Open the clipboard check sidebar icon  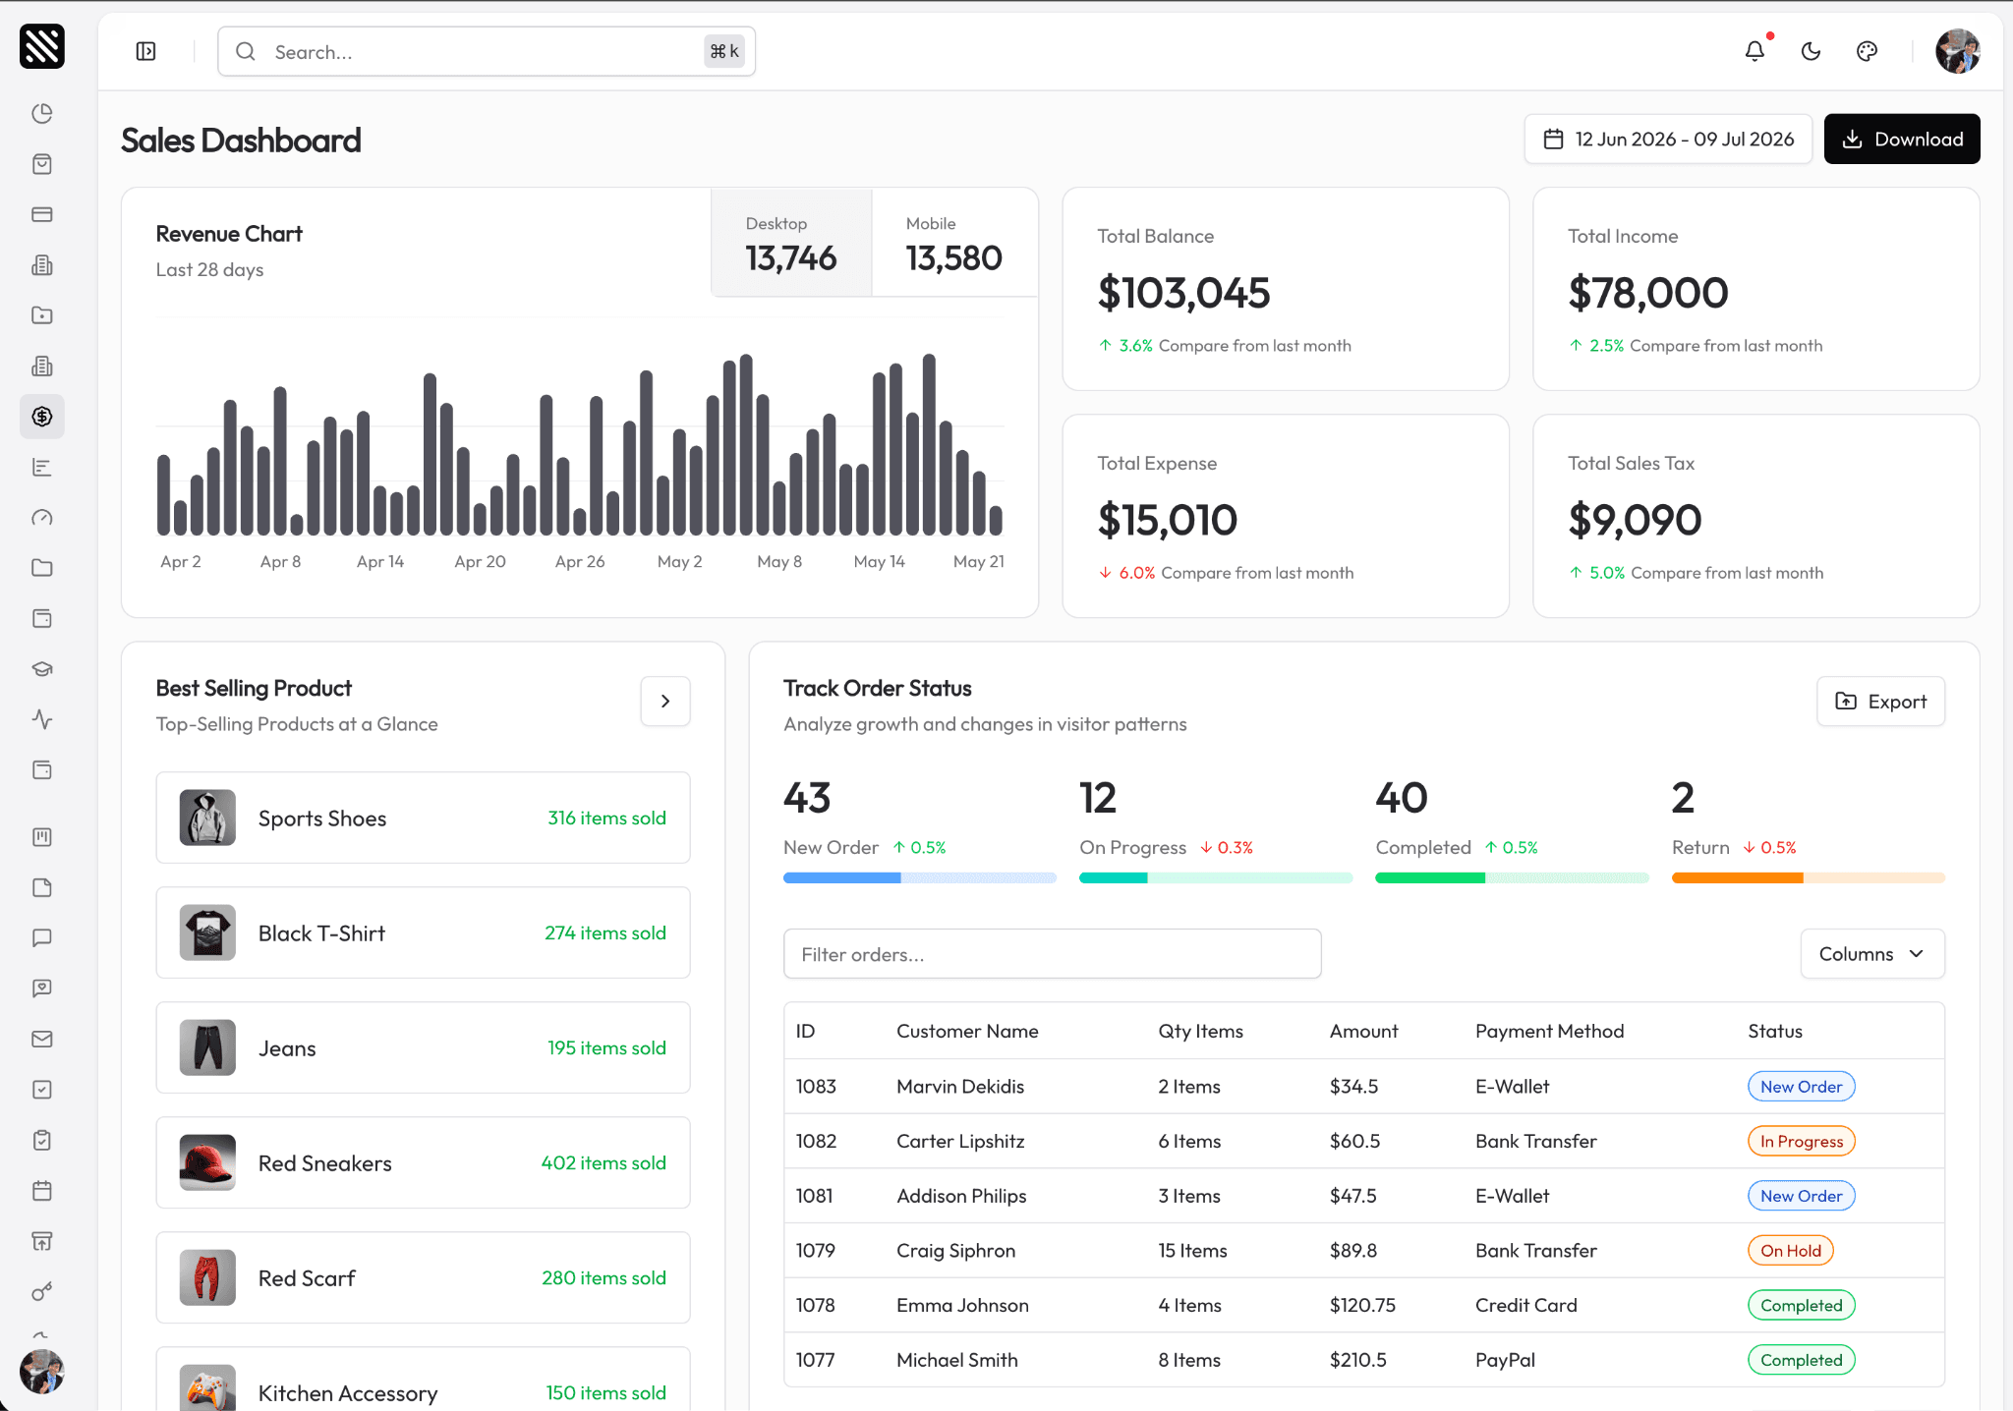(42, 1141)
